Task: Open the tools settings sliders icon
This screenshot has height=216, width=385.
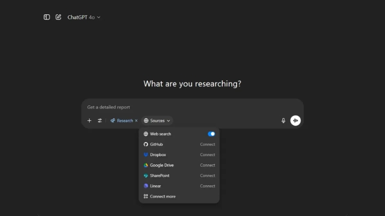Action: click(100, 121)
